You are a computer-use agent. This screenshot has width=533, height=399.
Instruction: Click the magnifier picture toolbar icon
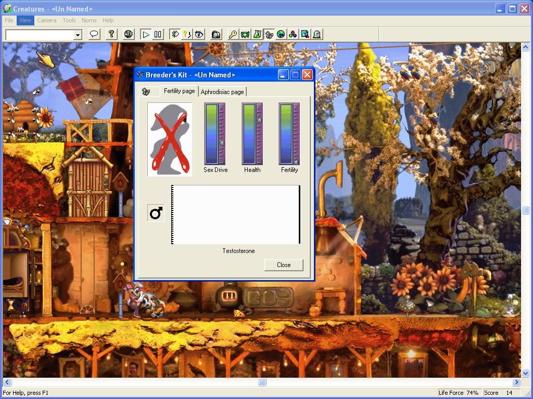click(305, 34)
